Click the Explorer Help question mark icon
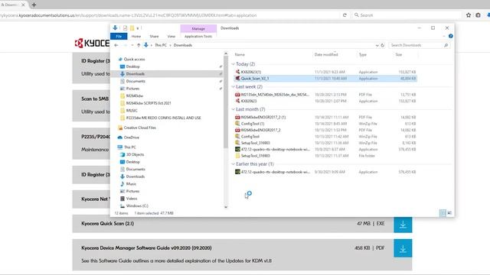The image size is (490, 275). (451, 36)
